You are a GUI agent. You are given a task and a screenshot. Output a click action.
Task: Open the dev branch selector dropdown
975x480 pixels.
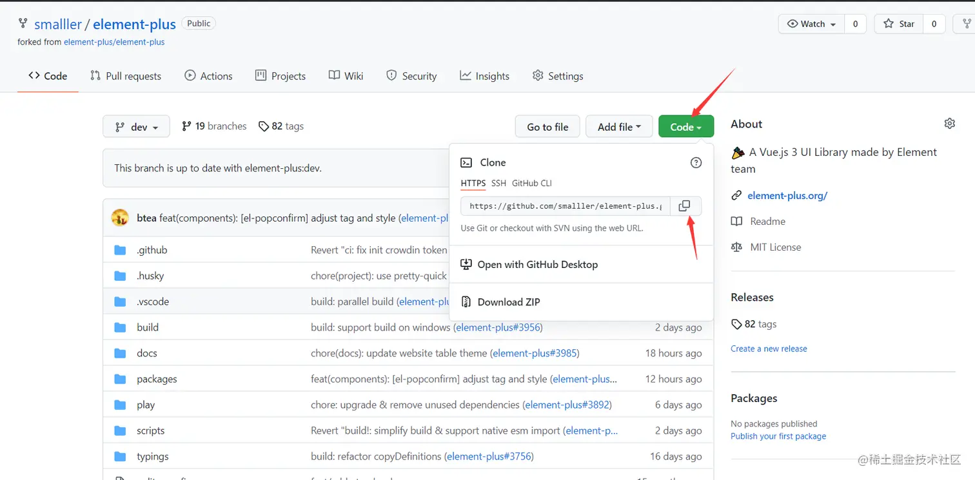(136, 126)
